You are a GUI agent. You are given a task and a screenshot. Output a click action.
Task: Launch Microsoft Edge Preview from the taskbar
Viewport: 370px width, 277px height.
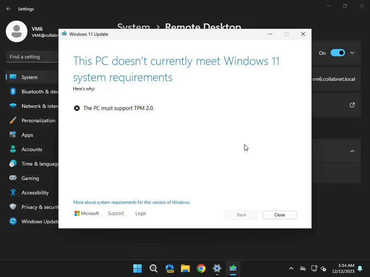tap(169, 268)
